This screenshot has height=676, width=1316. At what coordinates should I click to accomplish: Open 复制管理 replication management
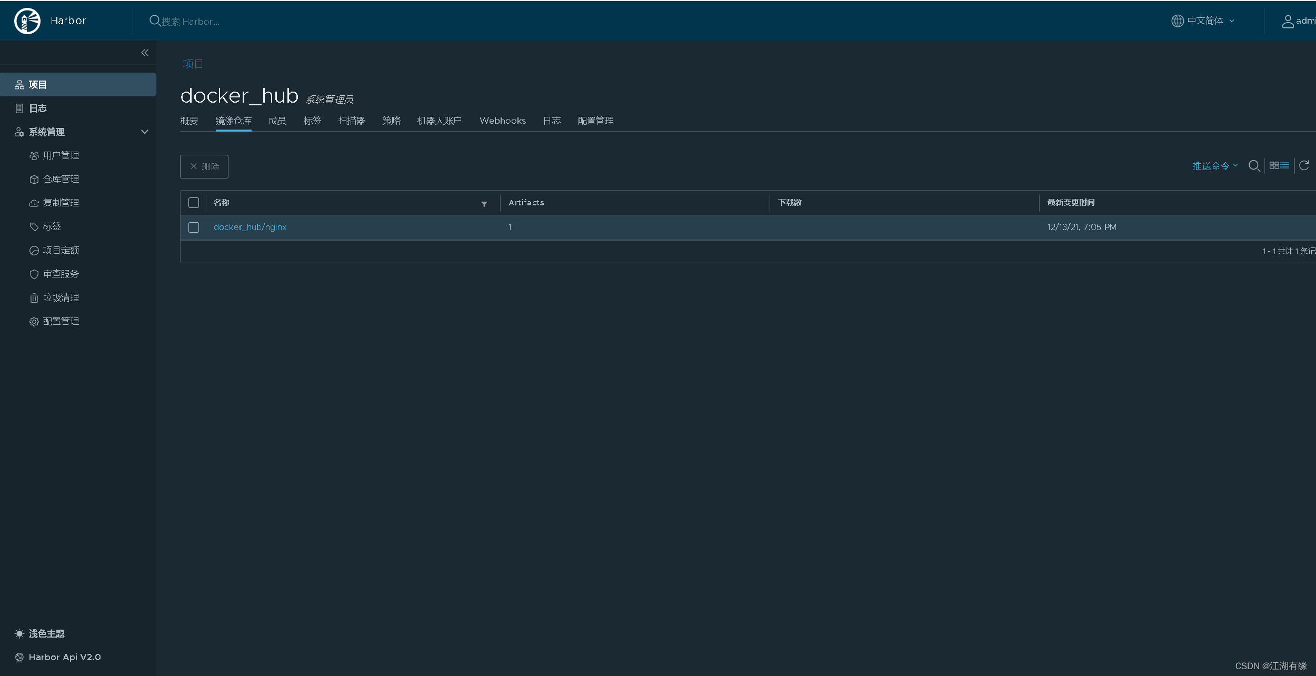tap(61, 203)
